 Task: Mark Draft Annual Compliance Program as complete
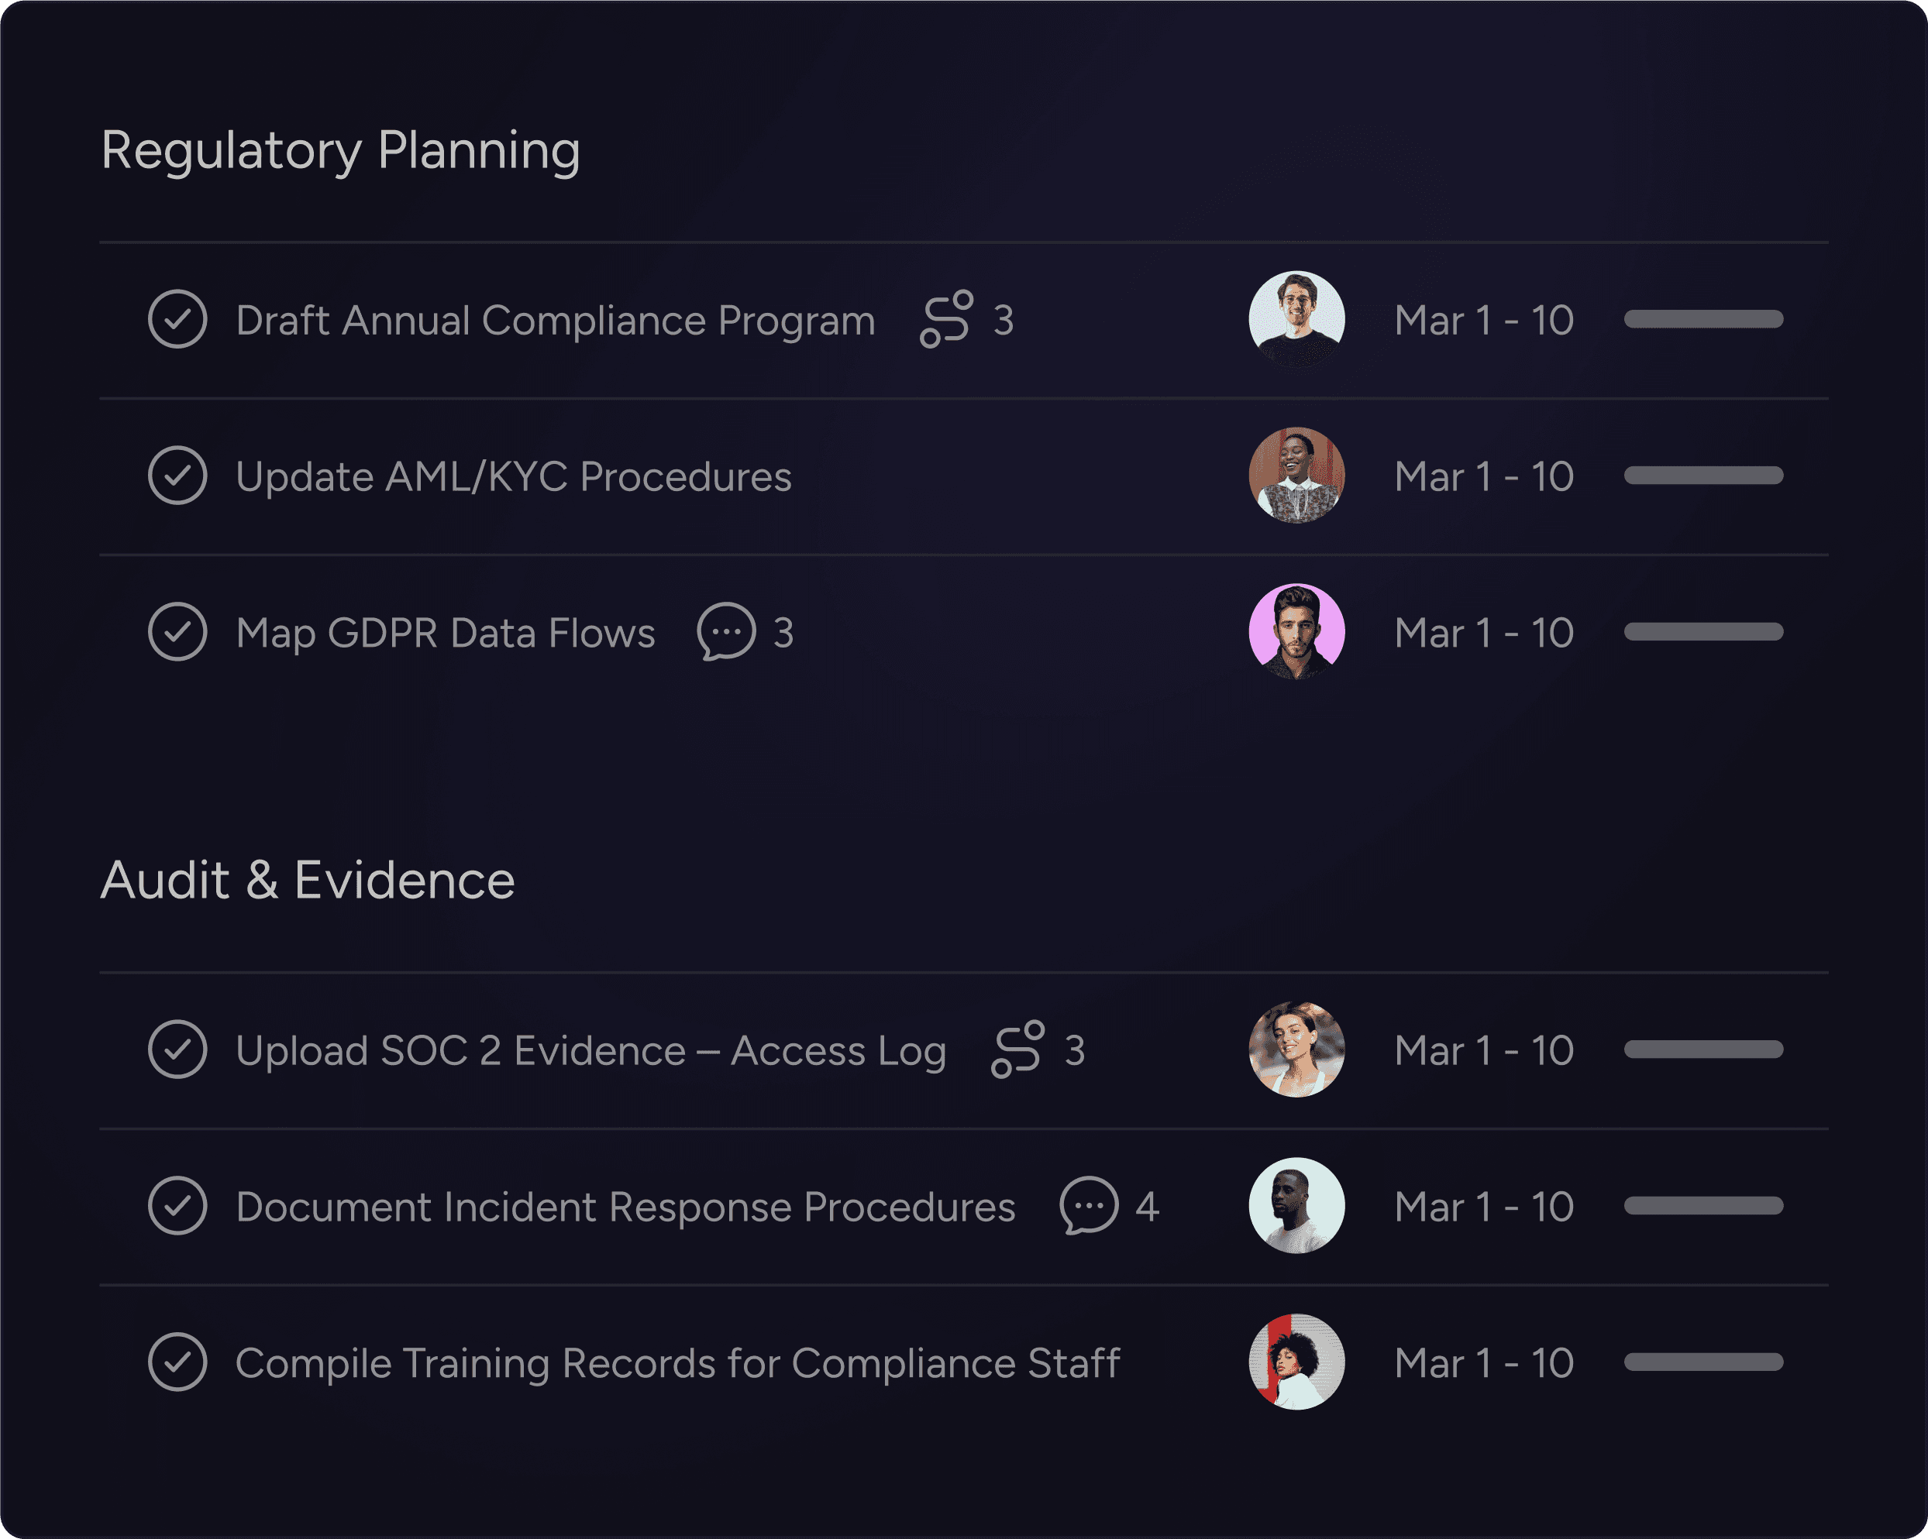tap(179, 320)
